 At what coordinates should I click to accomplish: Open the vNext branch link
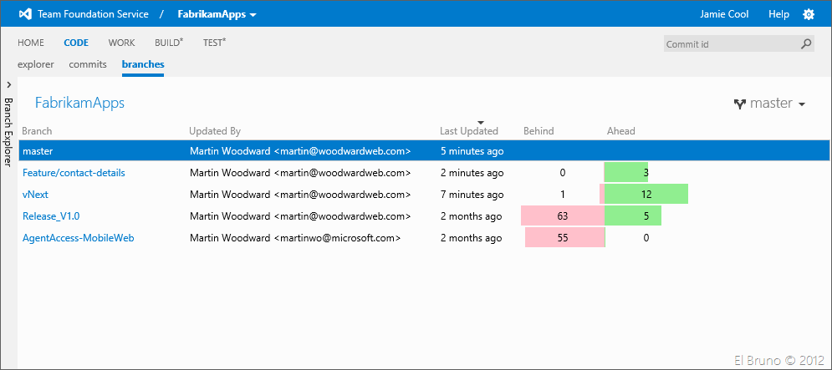(35, 195)
